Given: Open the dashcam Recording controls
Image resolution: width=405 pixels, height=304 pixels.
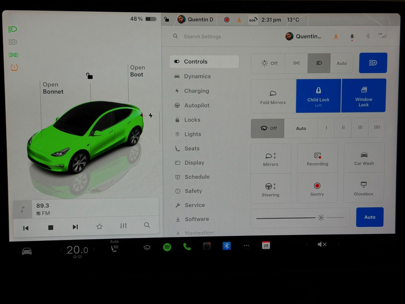Looking at the screenshot, I should [317, 158].
